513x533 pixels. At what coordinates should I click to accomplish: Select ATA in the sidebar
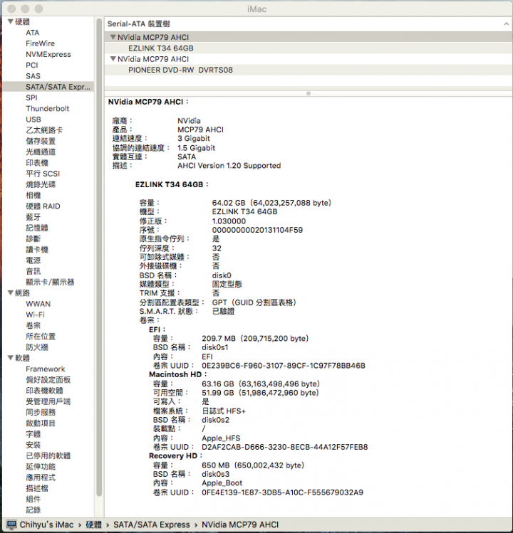tap(33, 33)
